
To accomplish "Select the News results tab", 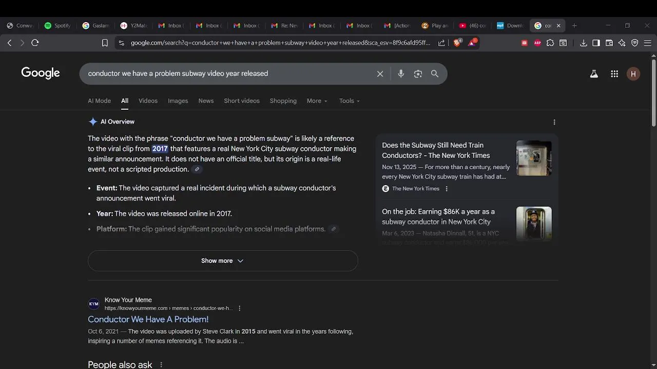I will click(206, 101).
